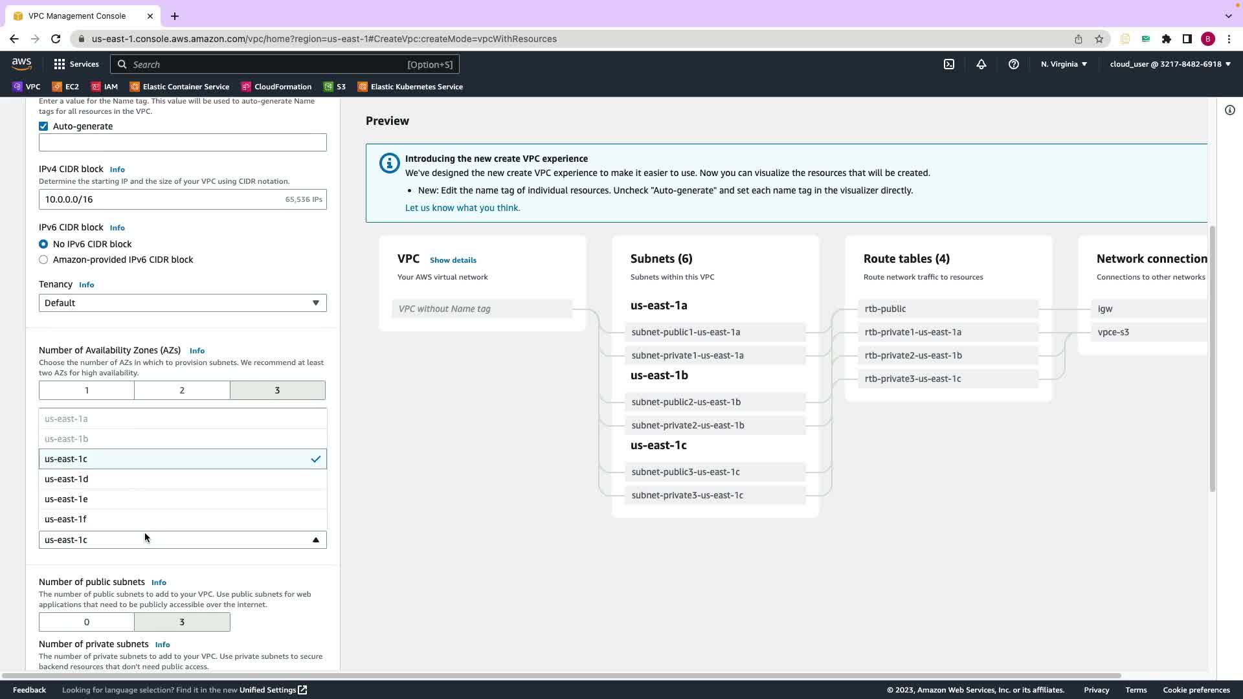Open the CloudShell terminal icon
1243x699 pixels.
pos(949,64)
